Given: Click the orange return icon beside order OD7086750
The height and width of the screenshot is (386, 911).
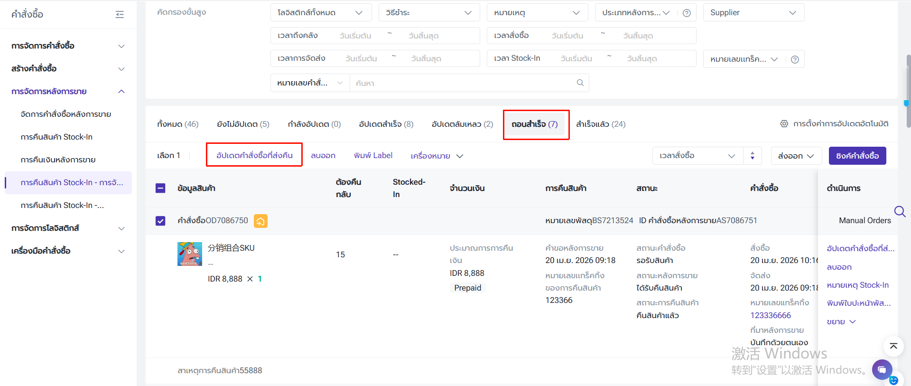Looking at the screenshot, I should tap(260, 221).
